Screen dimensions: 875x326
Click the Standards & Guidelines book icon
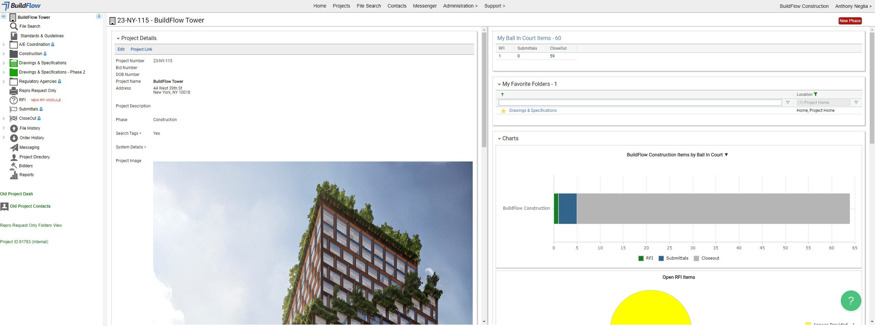(x=14, y=36)
